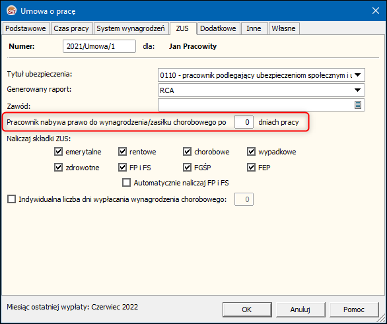
Task: Select the Dodatkowe tab
Action: pos(218,28)
